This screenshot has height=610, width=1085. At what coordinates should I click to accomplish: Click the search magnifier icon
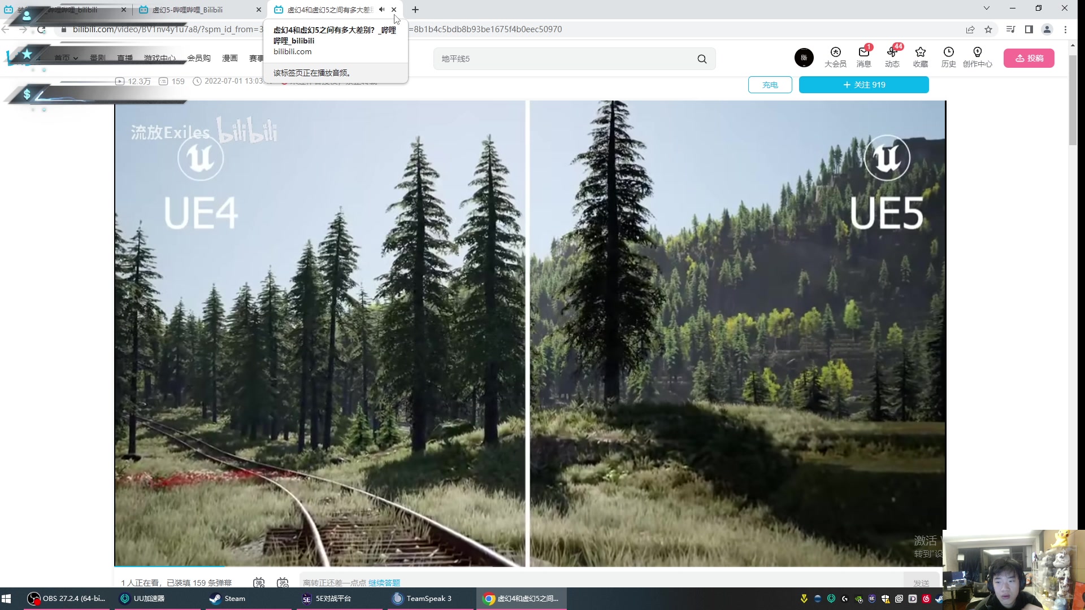pyautogui.click(x=702, y=59)
